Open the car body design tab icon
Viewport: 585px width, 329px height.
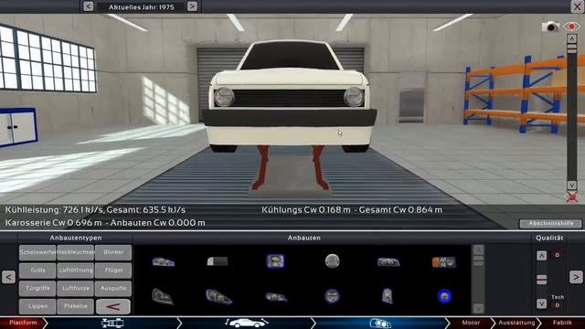coord(246,323)
